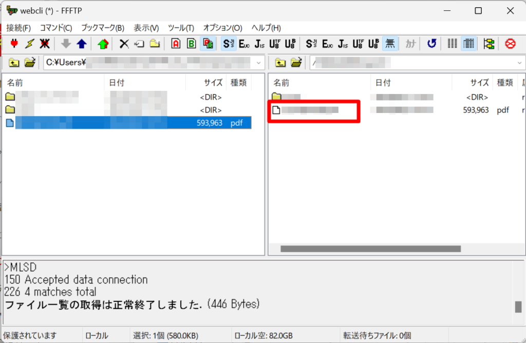Expand the local path C:¥Users¥ dropdown
This screenshot has width=526, height=343.
[258, 63]
